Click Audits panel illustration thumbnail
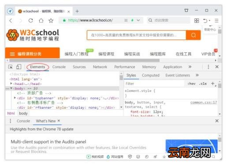Image resolution: width=227 pixels, height=165 pixels. coord(191,146)
